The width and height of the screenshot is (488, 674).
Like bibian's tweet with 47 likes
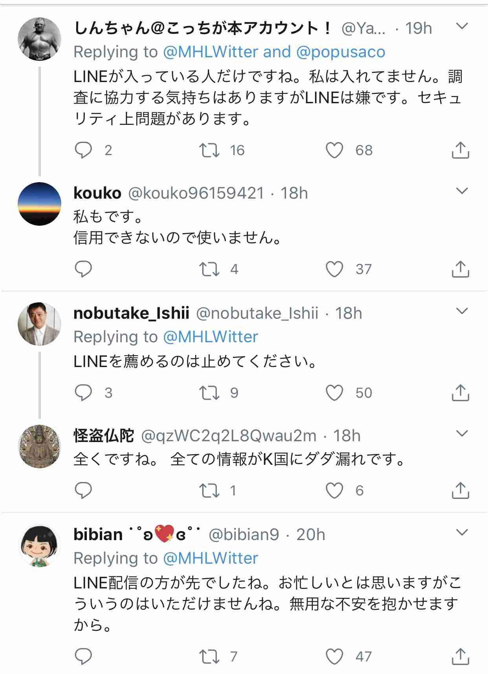tap(334, 656)
